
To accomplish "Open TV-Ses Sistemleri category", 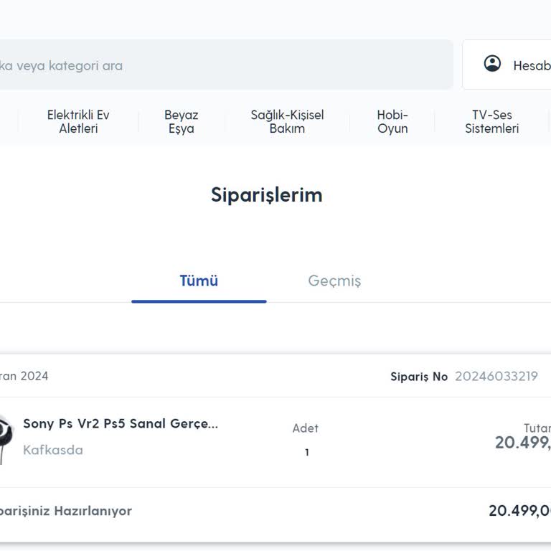I will pos(492,121).
